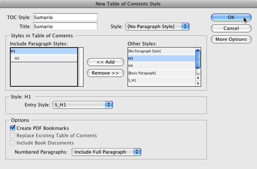The image size is (257, 169).
Task: Open the title Style No Paragraph Style dropdown
Action: (x=157, y=26)
